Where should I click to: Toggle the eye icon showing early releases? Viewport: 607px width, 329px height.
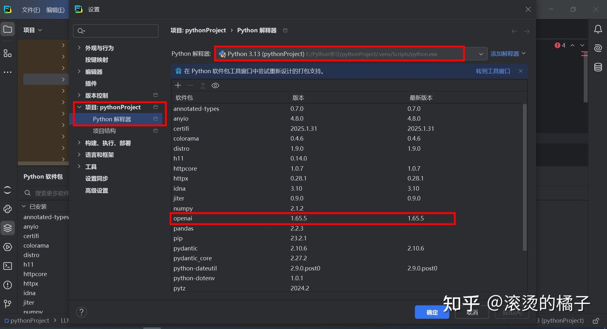[x=215, y=85]
